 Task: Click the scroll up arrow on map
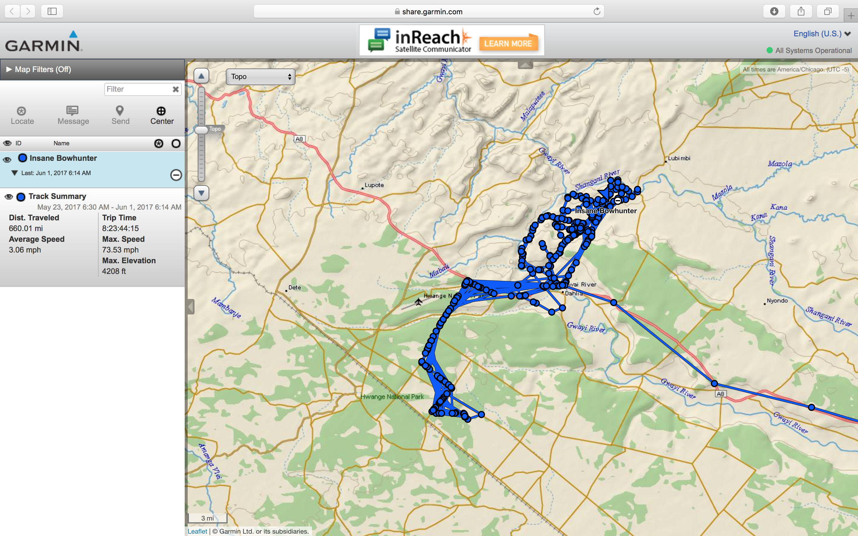click(x=201, y=76)
